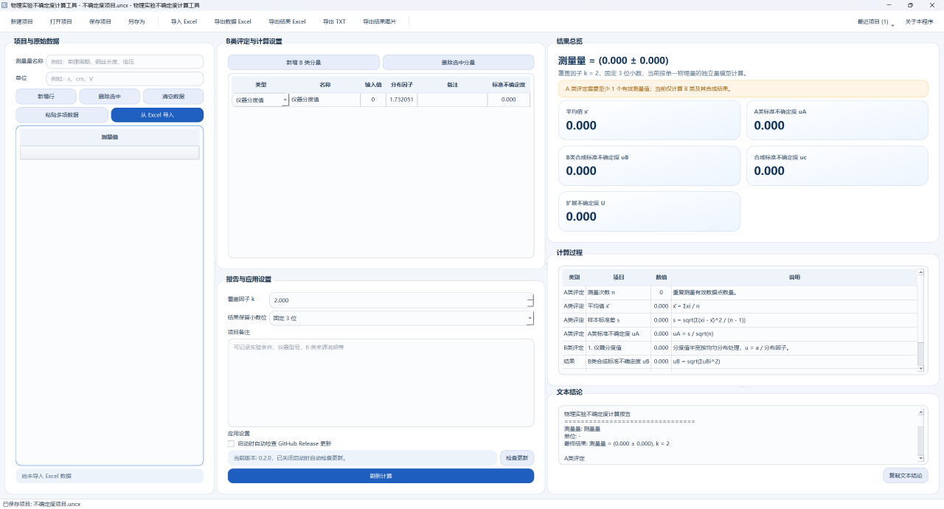Click the 计算过程 vertical scrollbar thumb
Screen dimensions: 944x509
(920, 353)
